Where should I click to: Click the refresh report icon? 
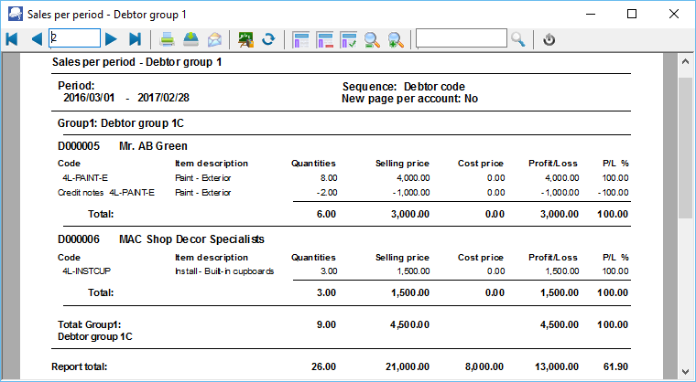click(269, 39)
